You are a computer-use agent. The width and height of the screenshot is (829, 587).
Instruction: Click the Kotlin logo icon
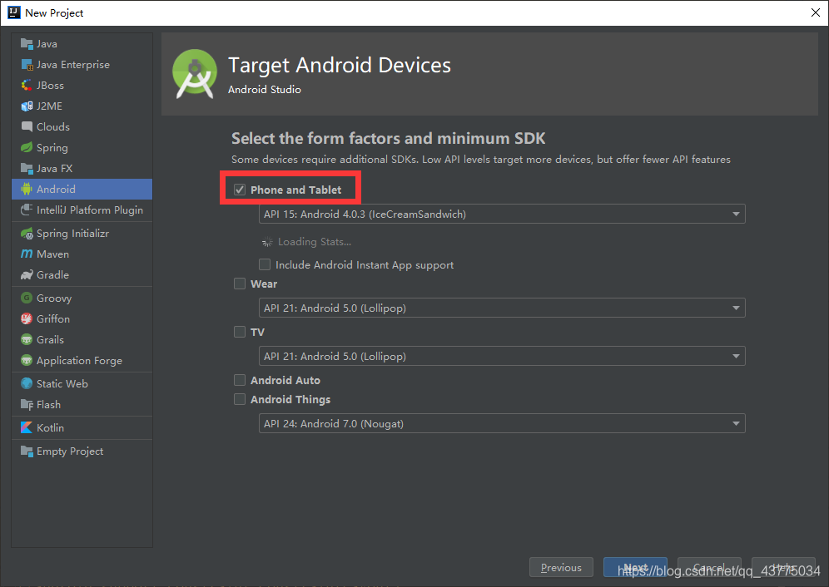point(27,427)
